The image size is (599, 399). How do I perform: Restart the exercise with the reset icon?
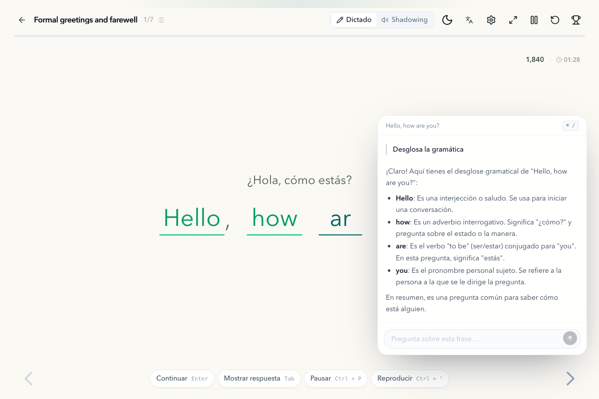(x=555, y=20)
